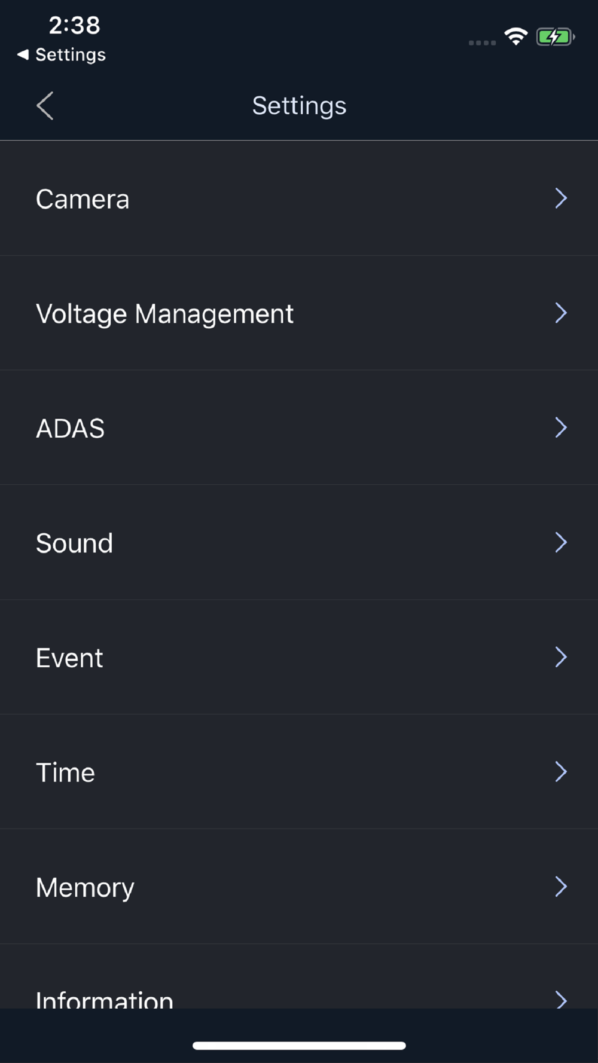The width and height of the screenshot is (598, 1063).
Task: Open Time settings
Action: (x=66, y=773)
